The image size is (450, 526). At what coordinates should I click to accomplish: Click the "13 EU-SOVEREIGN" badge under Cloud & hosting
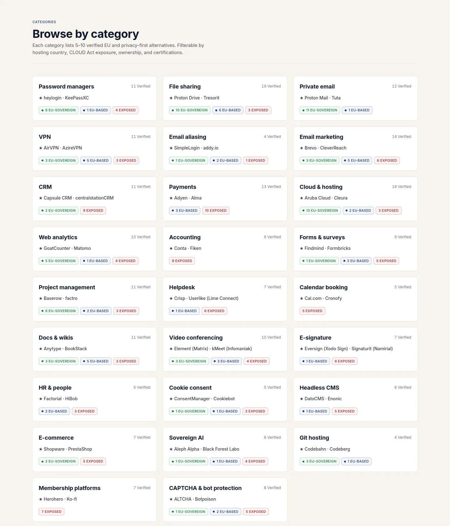coord(320,210)
